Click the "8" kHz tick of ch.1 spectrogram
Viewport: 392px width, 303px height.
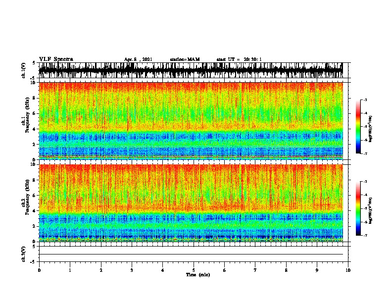click(x=35, y=98)
